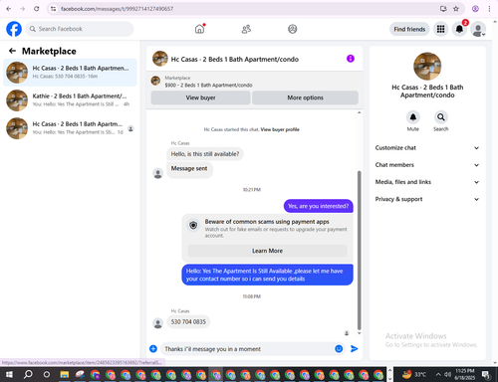Click the large listing photo in right panel
The image size is (498, 382).
tap(427, 66)
